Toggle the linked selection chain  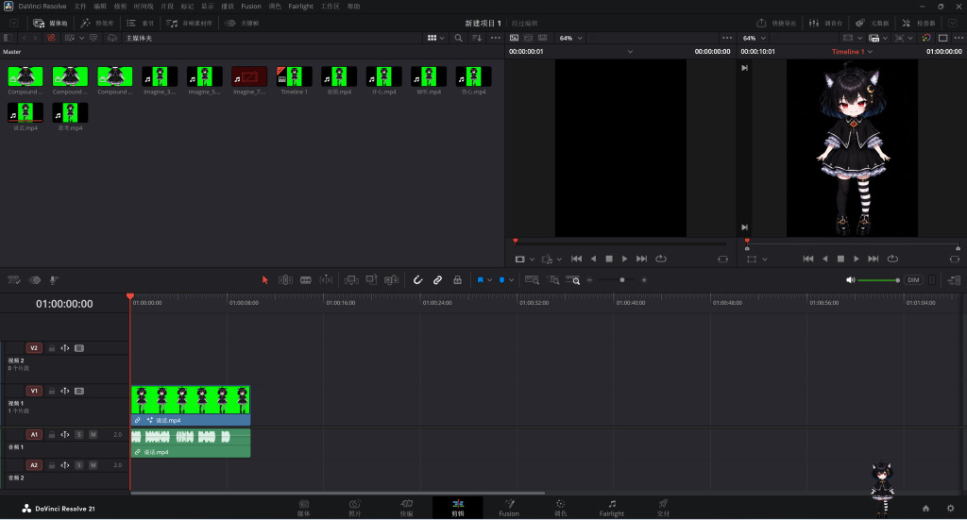[x=437, y=279]
